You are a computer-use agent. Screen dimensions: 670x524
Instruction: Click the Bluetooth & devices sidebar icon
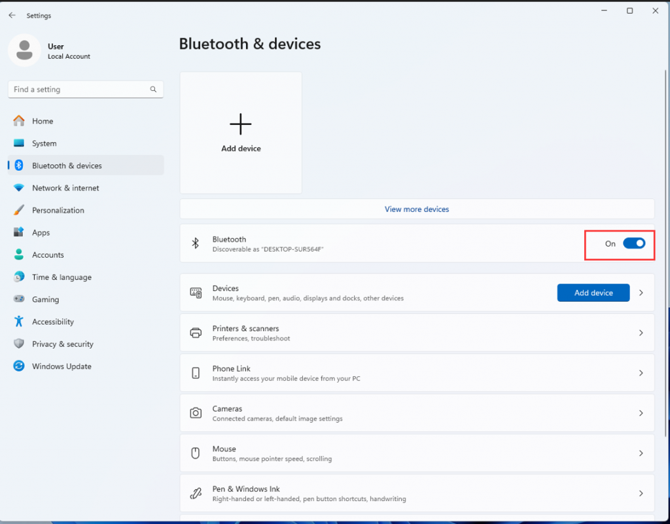[19, 166]
